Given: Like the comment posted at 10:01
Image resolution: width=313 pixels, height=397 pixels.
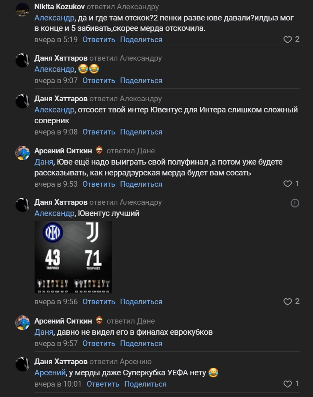Looking at the screenshot, I should pyautogui.click(x=288, y=384).
